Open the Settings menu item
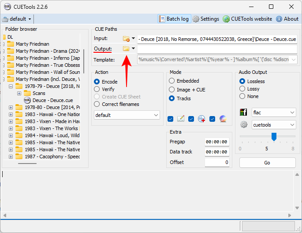 coord(205,19)
